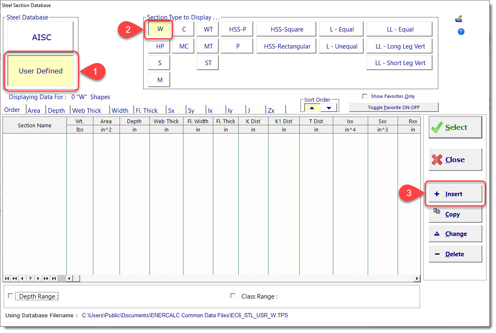496x333 pixels.
Task: Click the green checkmark Select icon
Action: tap(436, 128)
